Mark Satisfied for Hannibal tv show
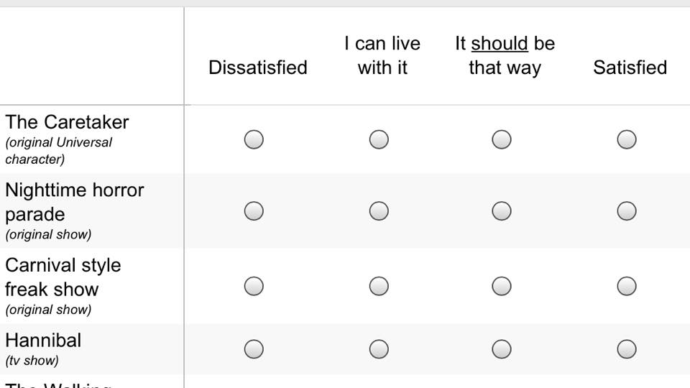690x388 pixels. (627, 349)
